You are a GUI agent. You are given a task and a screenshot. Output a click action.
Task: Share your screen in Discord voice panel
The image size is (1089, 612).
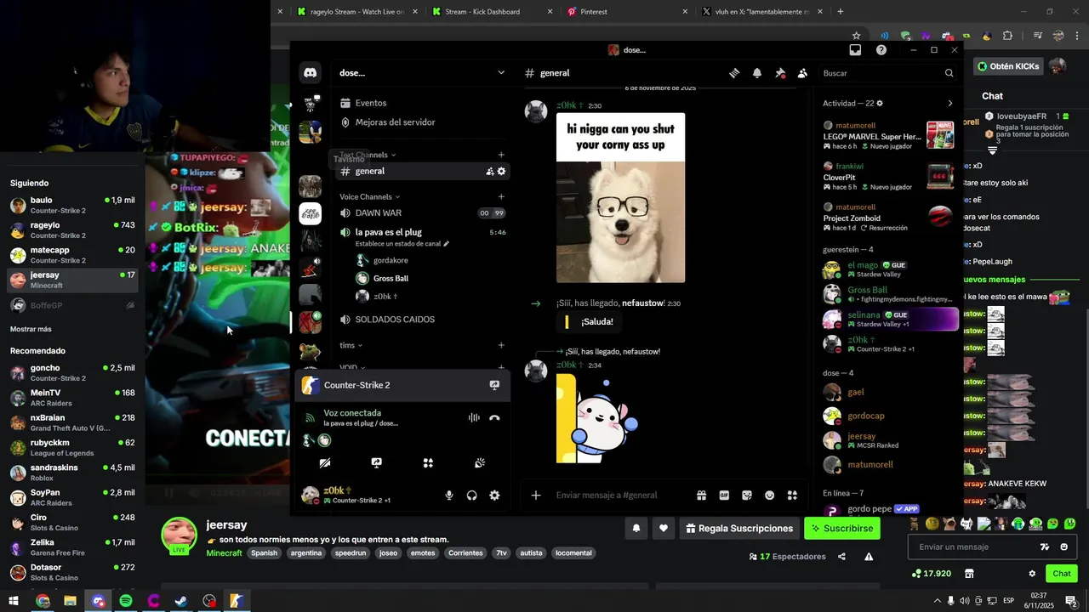[377, 463]
